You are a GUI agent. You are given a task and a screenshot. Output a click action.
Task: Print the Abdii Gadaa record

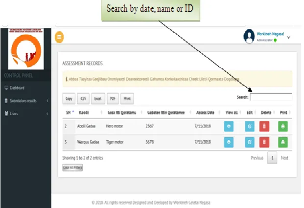283,126
